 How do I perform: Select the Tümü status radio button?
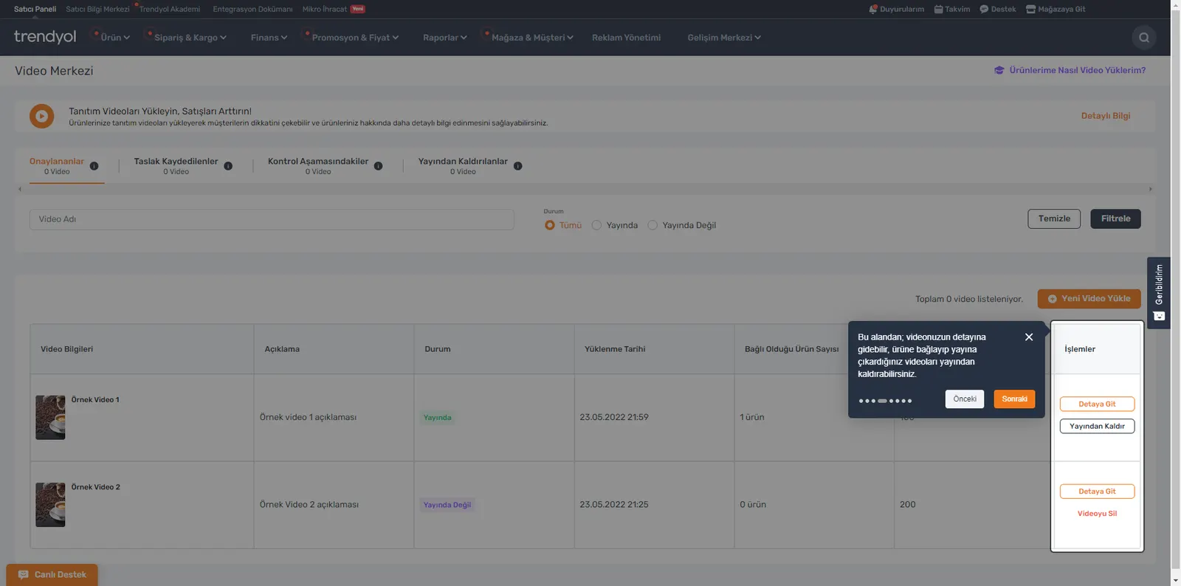pyautogui.click(x=549, y=225)
